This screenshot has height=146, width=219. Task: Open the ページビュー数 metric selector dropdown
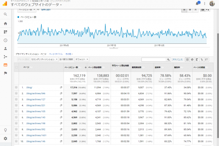pyautogui.click(x=26, y=10)
